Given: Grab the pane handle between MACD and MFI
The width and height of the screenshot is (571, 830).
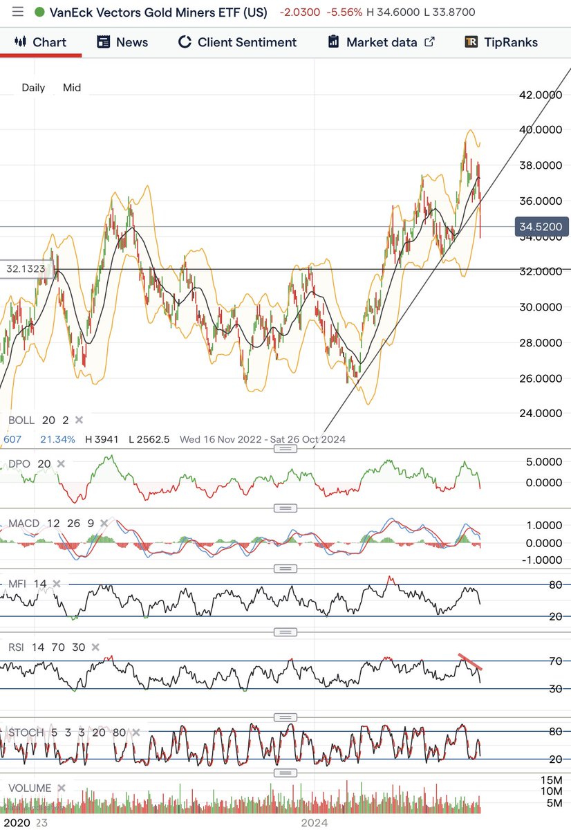Looking at the screenshot, I should 285,569.
